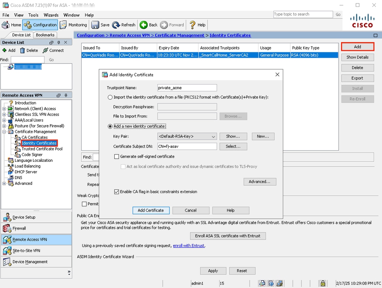The height and width of the screenshot is (288, 382).
Task: Uncheck Enable CA flag in basic constraints
Action: click(117, 192)
